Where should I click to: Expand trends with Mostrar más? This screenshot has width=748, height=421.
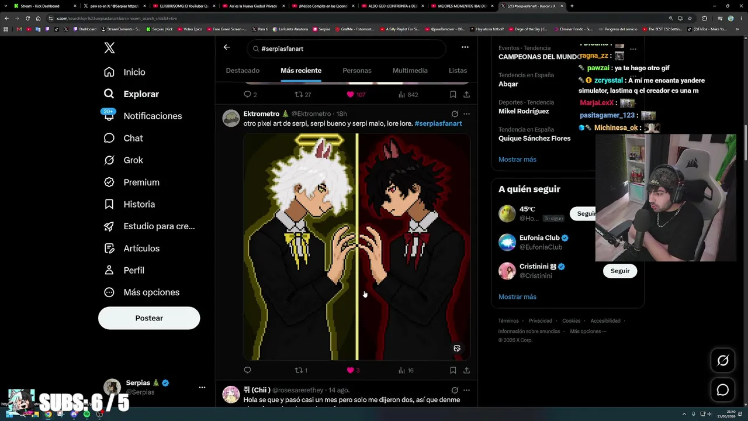[517, 160]
